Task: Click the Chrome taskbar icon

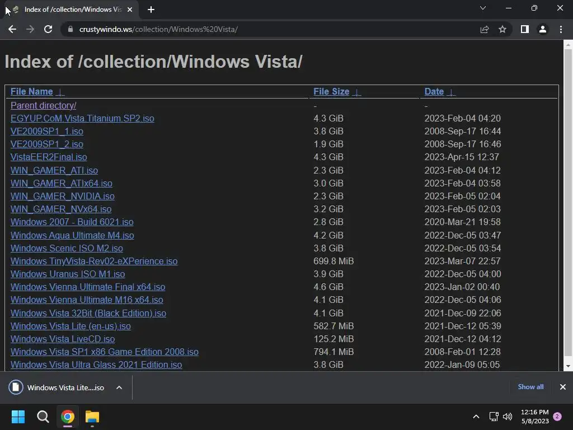Action: pyautogui.click(x=68, y=417)
